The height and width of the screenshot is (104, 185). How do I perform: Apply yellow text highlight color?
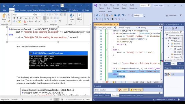(19, 21)
